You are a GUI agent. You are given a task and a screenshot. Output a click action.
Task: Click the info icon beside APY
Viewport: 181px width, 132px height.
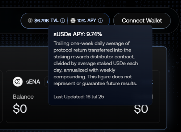click(100, 21)
